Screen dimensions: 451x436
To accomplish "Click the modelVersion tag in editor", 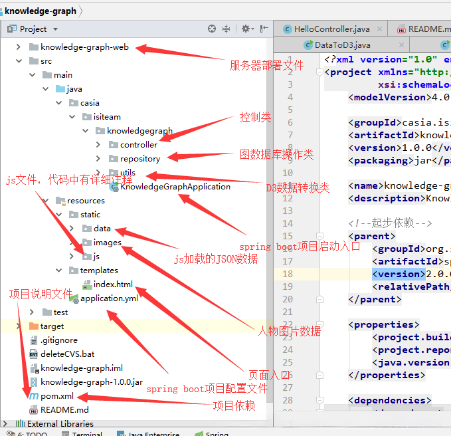I will click(390, 97).
